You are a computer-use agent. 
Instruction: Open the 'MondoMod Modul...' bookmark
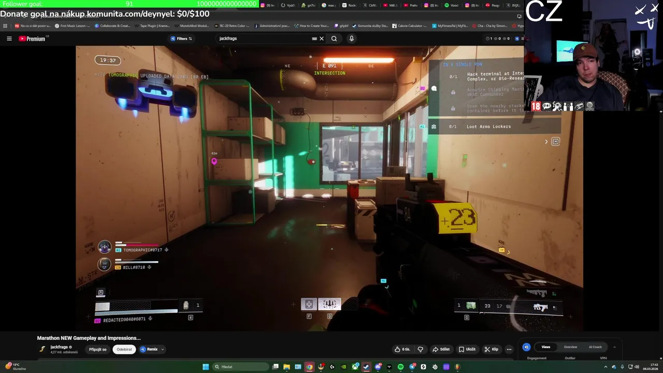tap(192, 25)
